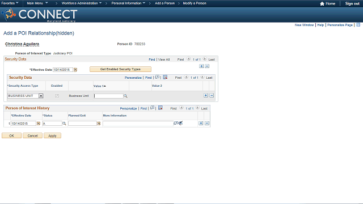This screenshot has width=363, height=204.
Task: Click the Person ID value 700233
Action: (x=140, y=44)
